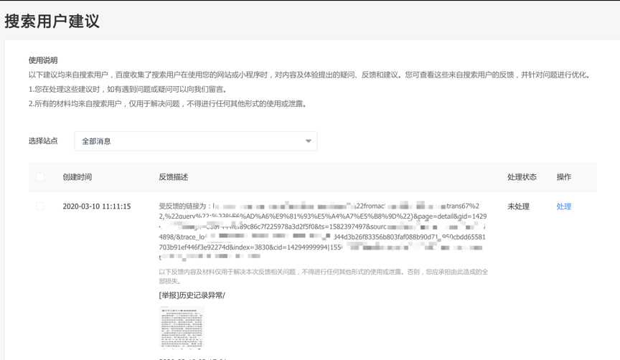This screenshot has height=360, width=620.
Task: Click instruction line 1 about 向我们留言
Action: [128, 90]
